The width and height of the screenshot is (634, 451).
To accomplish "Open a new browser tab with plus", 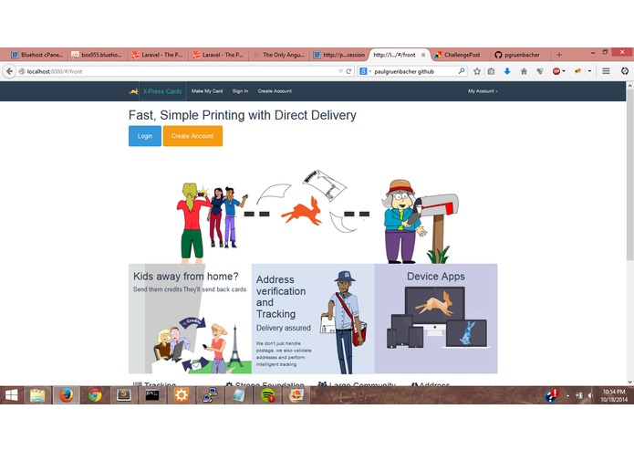I will [x=559, y=55].
